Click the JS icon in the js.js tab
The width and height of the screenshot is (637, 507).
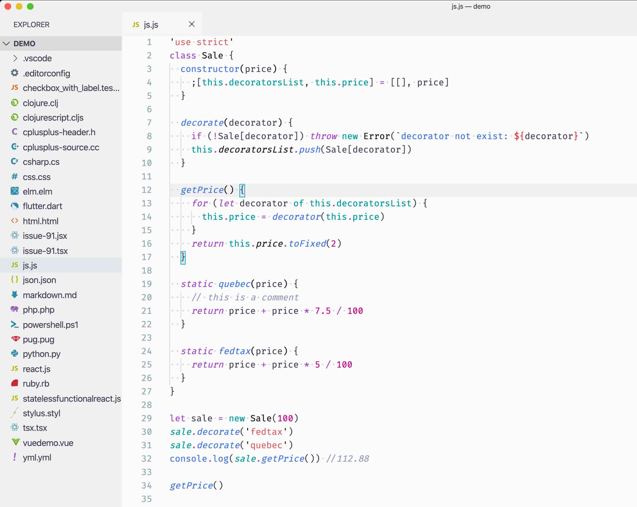[136, 24]
